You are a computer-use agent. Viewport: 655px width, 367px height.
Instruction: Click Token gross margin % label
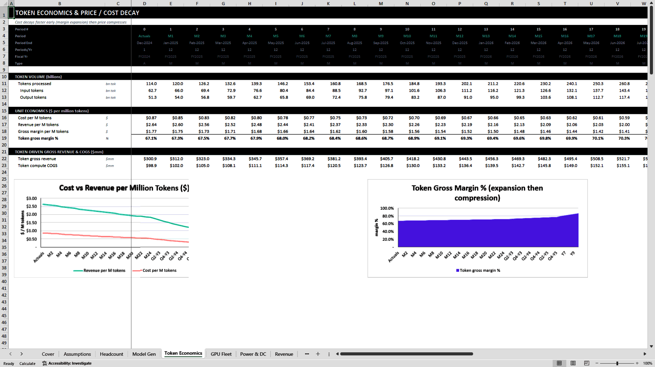[x=38, y=138]
